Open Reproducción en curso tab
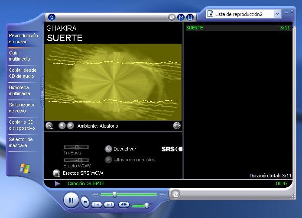 click(23, 38)
